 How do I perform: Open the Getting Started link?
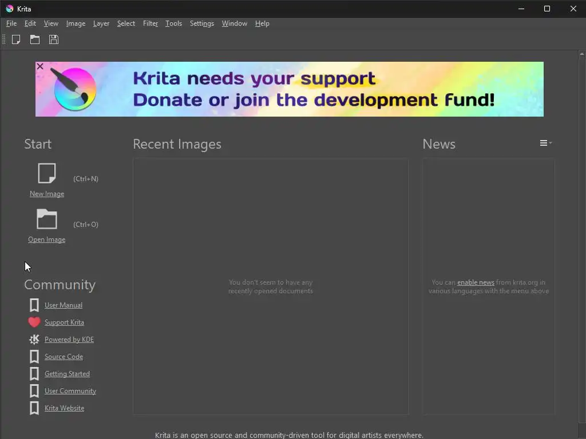click(67, 374)
